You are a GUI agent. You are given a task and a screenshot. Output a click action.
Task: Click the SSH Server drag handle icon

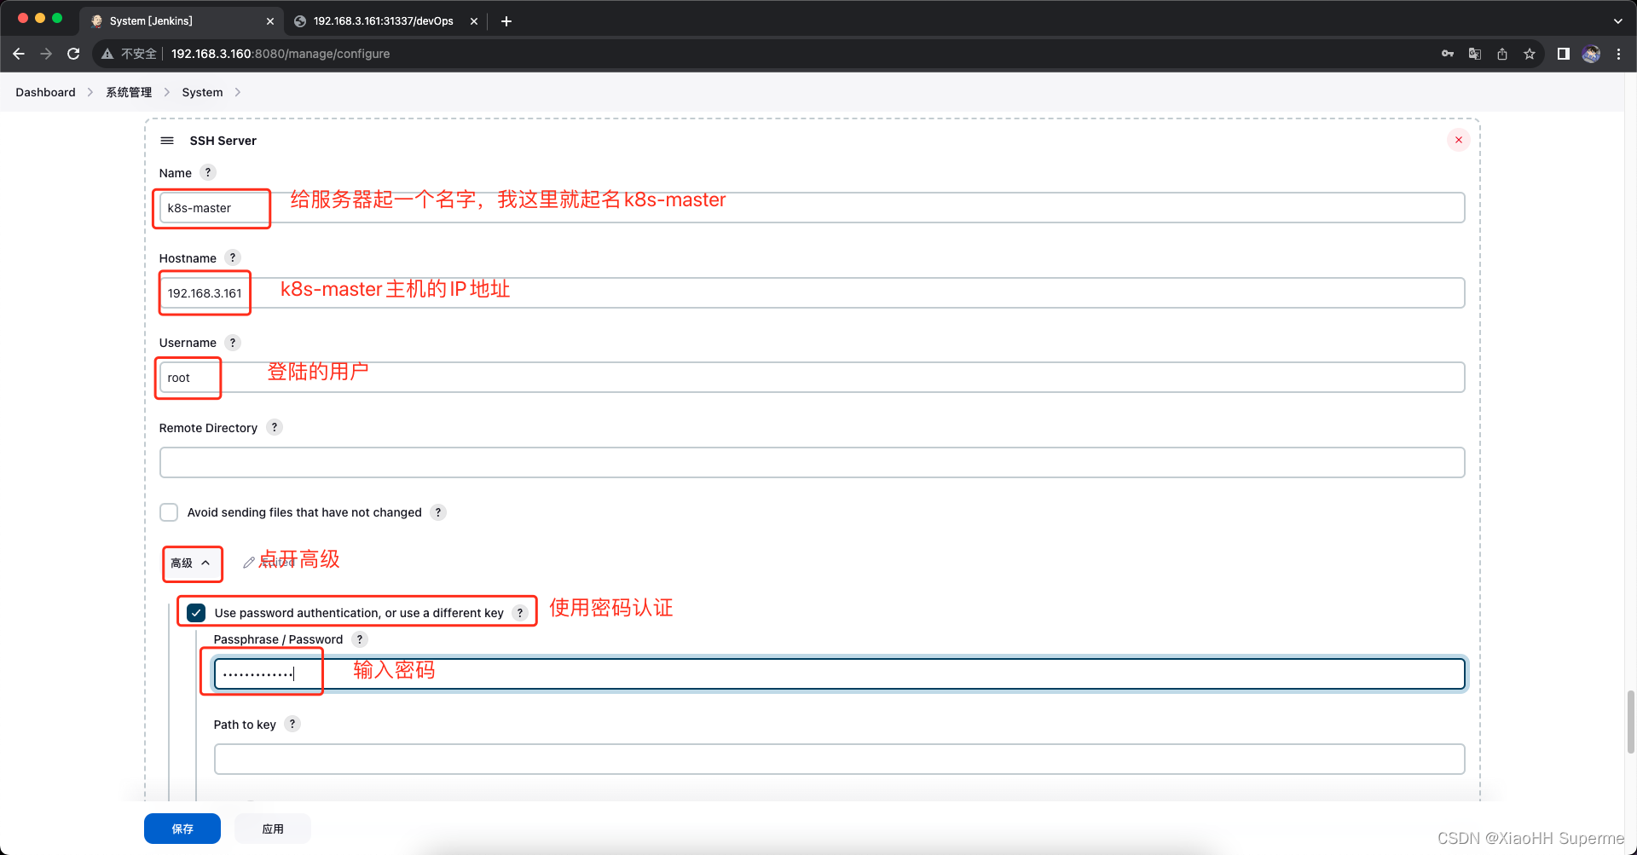click(167, 141)
